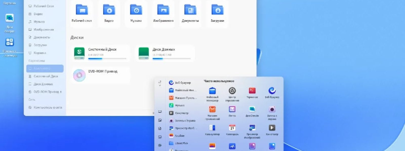Screen dimensions: 405x151
Task: Select highlighted Компьютер sidebar entry
Action: pyautogui.click(x=45, y=68)
